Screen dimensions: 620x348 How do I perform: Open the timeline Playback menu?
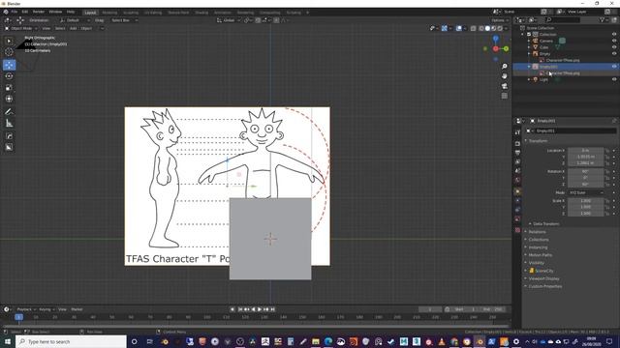[26, 309]
